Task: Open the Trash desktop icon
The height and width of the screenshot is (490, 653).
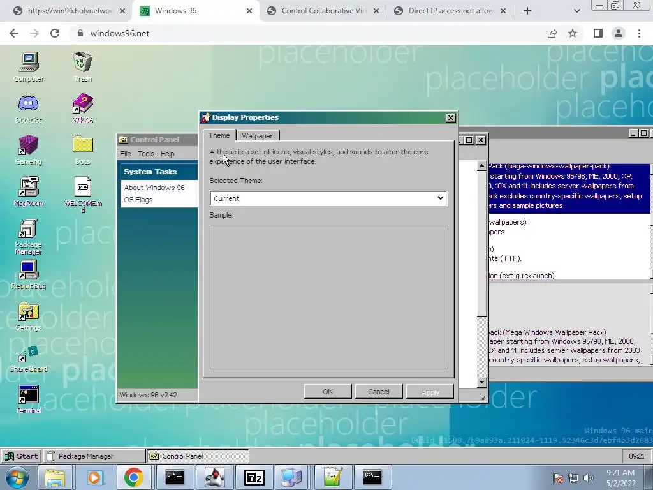Action: coord(82,66)
